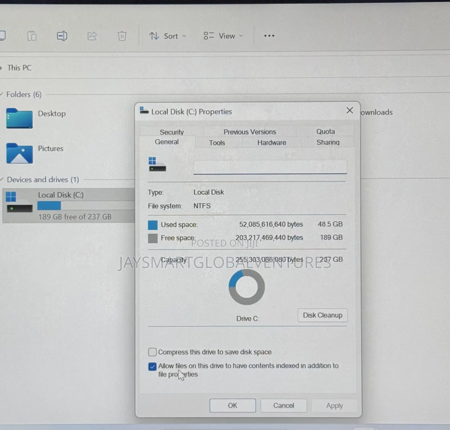
Task: Click the 189 GB free of 237 GB text
Action: (x=75, y=217)
